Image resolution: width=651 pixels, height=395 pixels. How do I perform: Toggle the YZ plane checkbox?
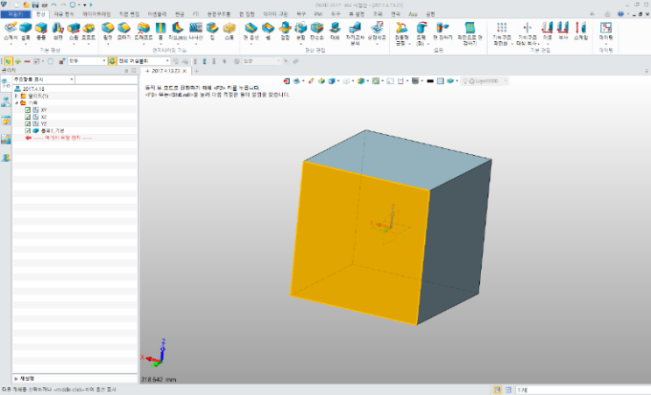point(28,123)
